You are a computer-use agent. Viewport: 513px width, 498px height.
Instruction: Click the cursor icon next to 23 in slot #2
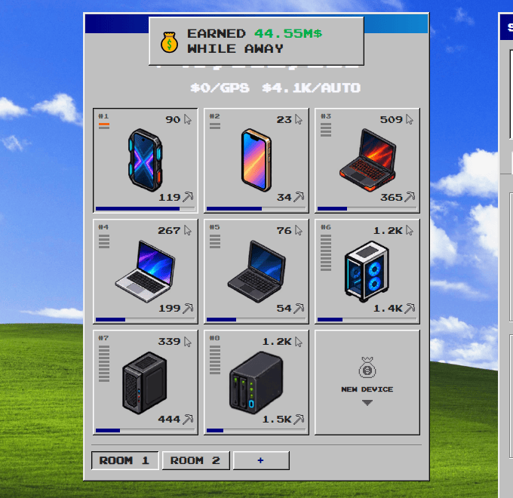pyautogui.click(x=299, y=119)
